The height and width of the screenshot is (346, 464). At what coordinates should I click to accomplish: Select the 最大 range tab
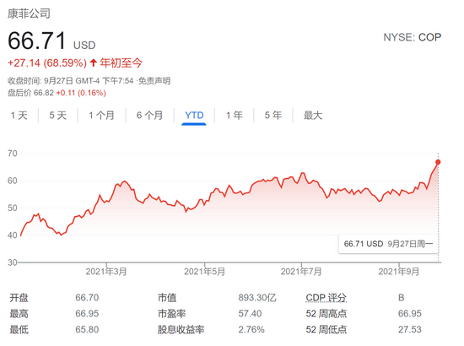click(x=313, y=115)
